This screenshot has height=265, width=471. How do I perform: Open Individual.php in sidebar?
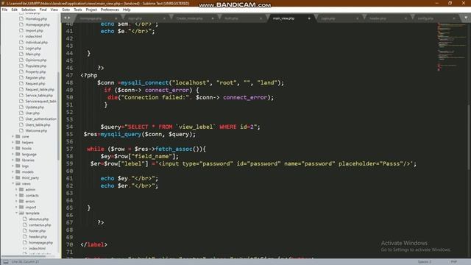(x=37, y=43)
